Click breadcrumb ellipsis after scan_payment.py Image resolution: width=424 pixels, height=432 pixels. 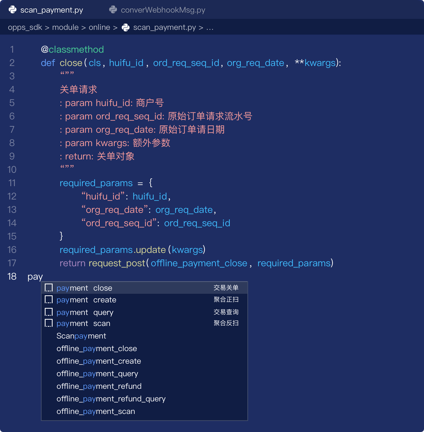coord(210,27)
